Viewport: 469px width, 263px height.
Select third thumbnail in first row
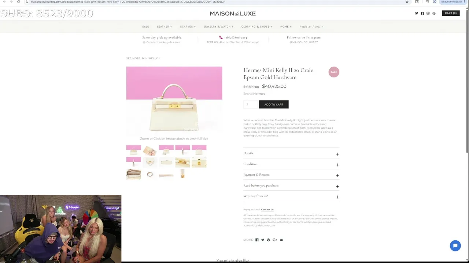pos(166,150)
